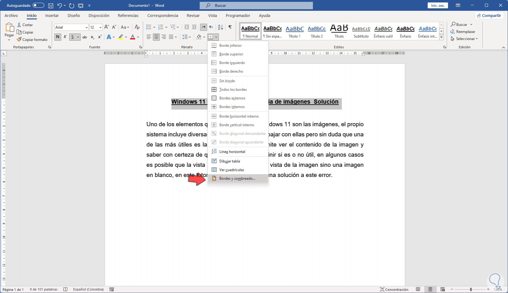
Task: Click the Redo icon in title bar
Action: [x=72, y=6]
